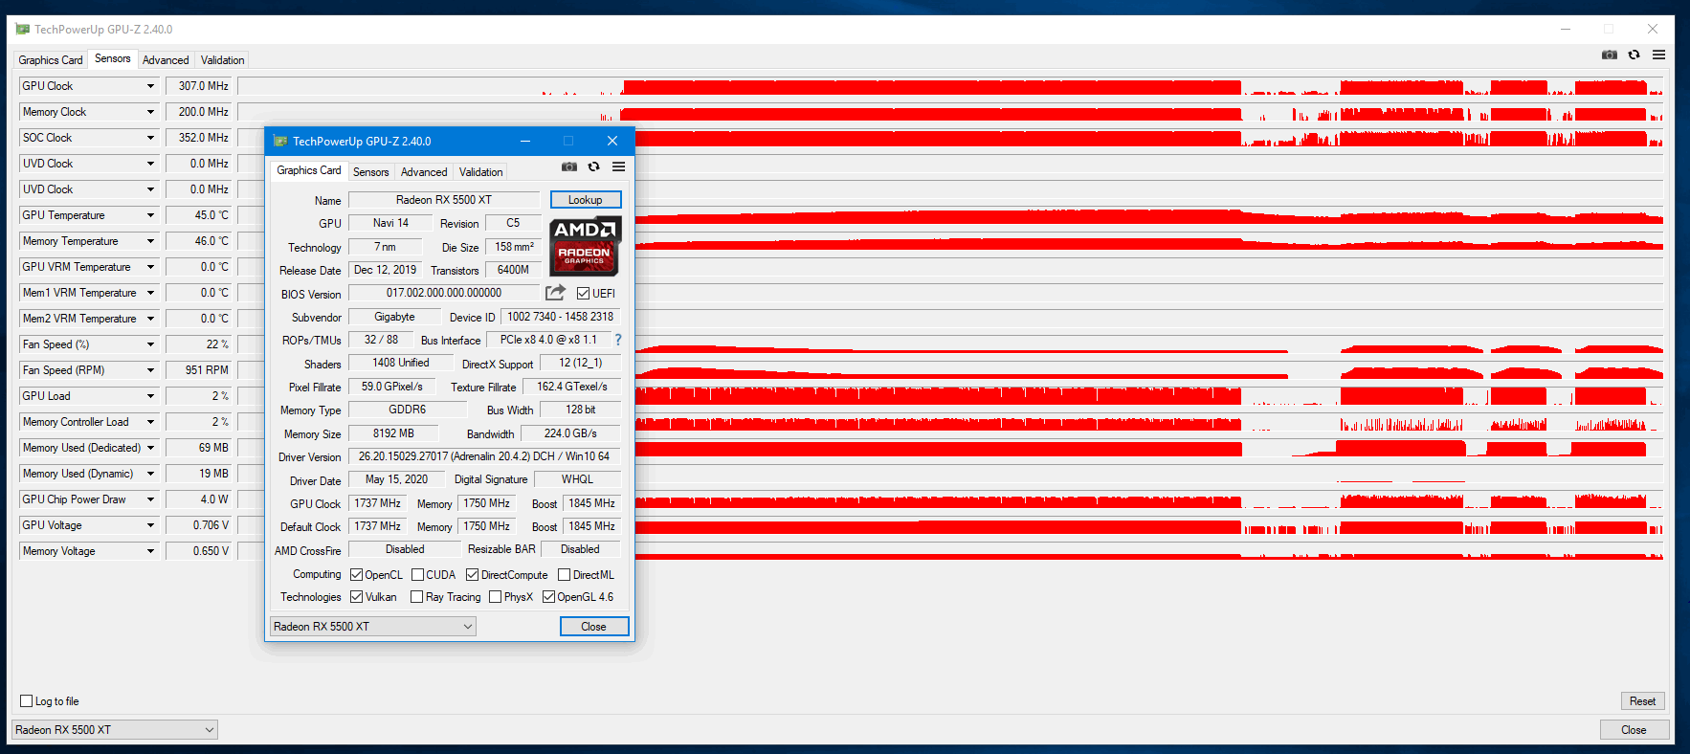Click the BIOS Version field

click(444, 293)
